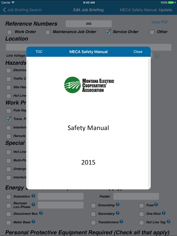Click the info icon beside line voltage
Viewport: 177px width, 236px height.
tap(157, 56)
